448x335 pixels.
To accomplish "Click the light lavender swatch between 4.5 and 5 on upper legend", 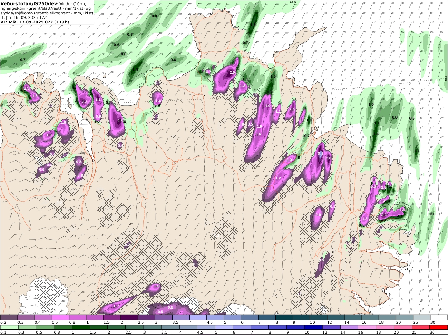I will (x=215, y=317).
